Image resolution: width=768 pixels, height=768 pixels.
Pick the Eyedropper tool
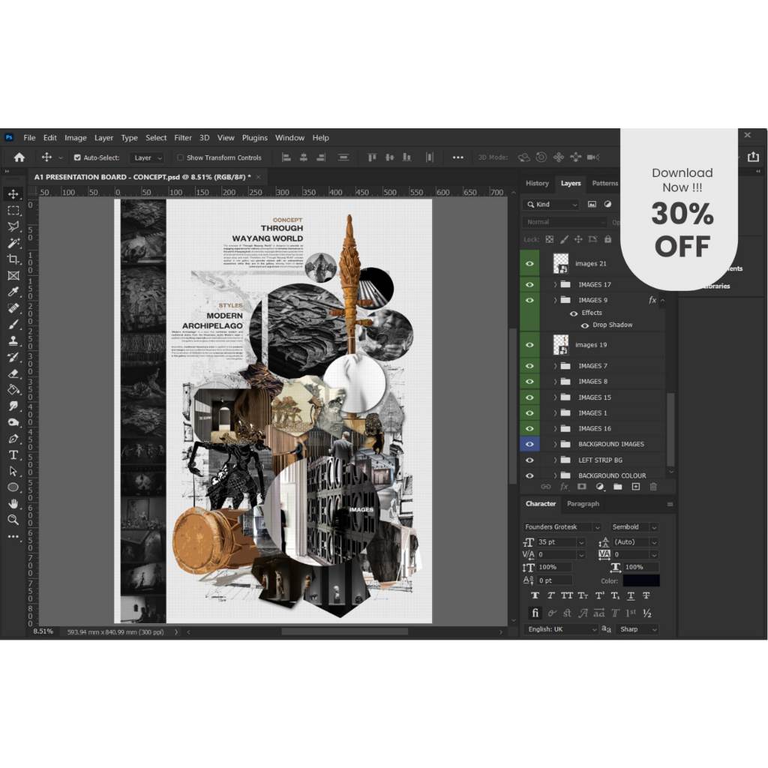click(x=13, y=292)
